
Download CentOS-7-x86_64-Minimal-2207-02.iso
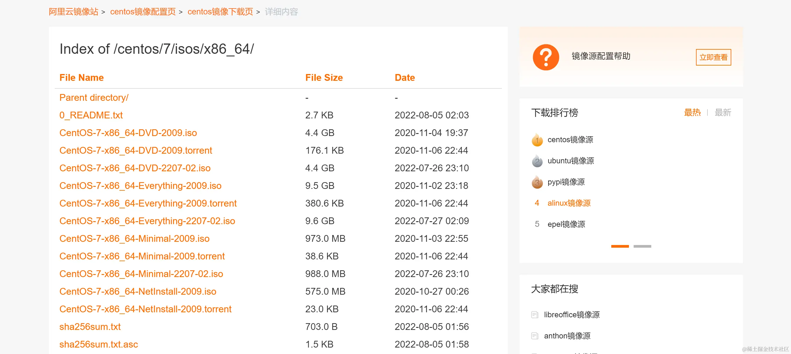141,274
